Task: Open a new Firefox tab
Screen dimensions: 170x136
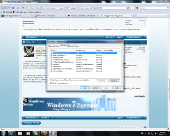Action: point(135,16)
